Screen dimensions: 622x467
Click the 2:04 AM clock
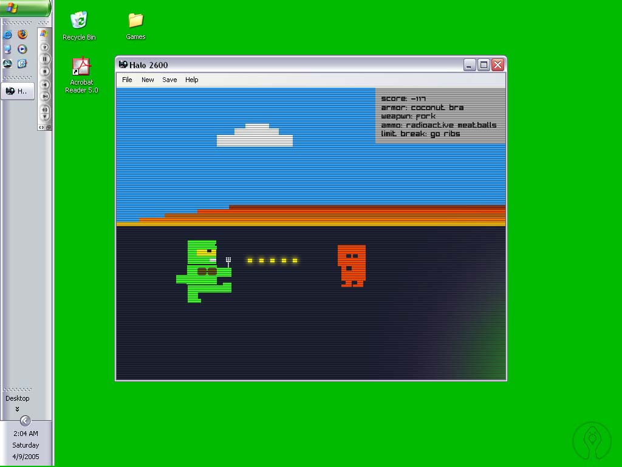click(26, 434)
